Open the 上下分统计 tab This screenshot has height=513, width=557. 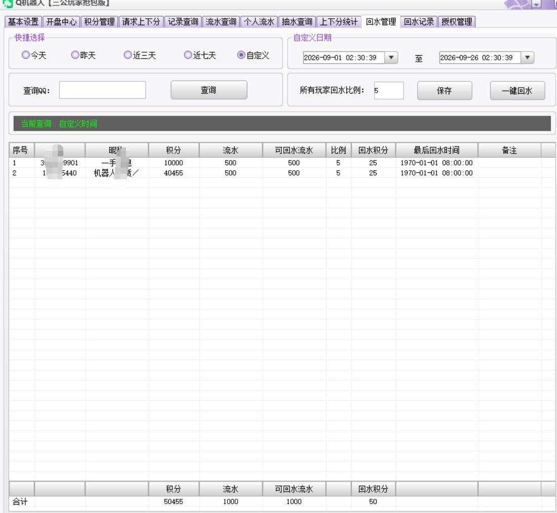(x=339, y=22)
